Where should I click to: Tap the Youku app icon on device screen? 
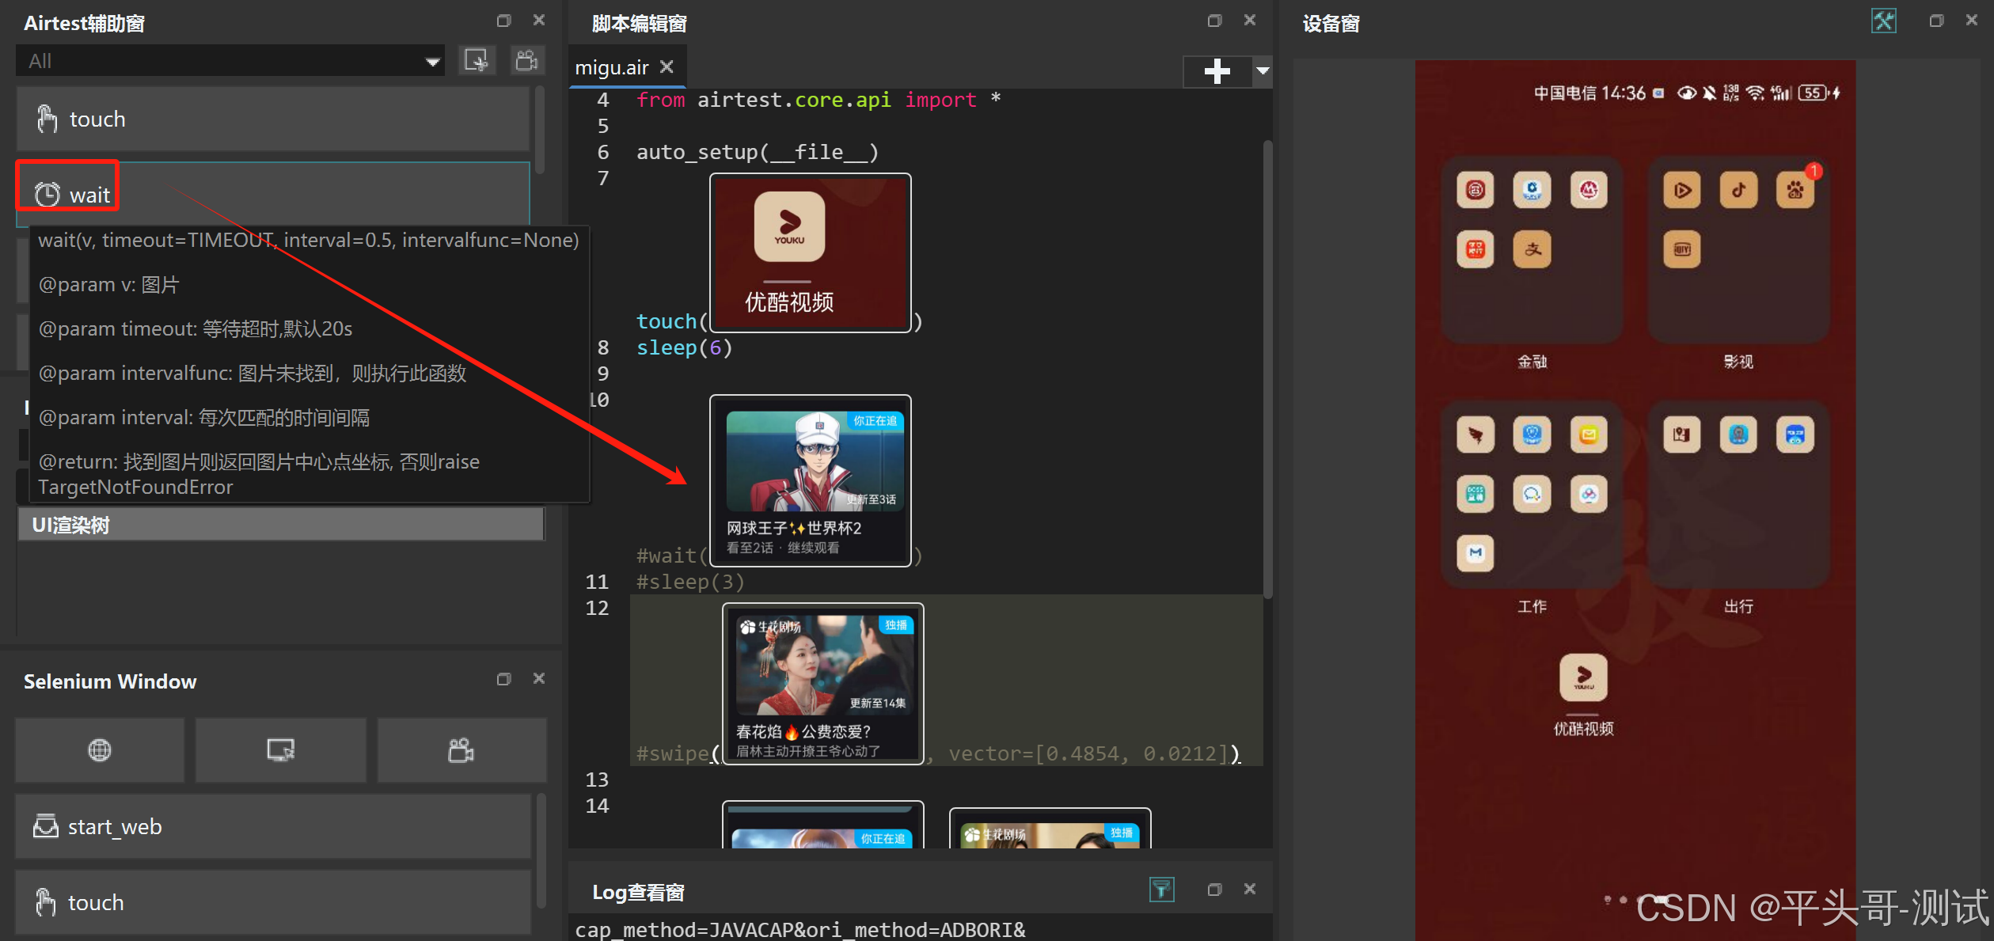(x=1583, y=677)
